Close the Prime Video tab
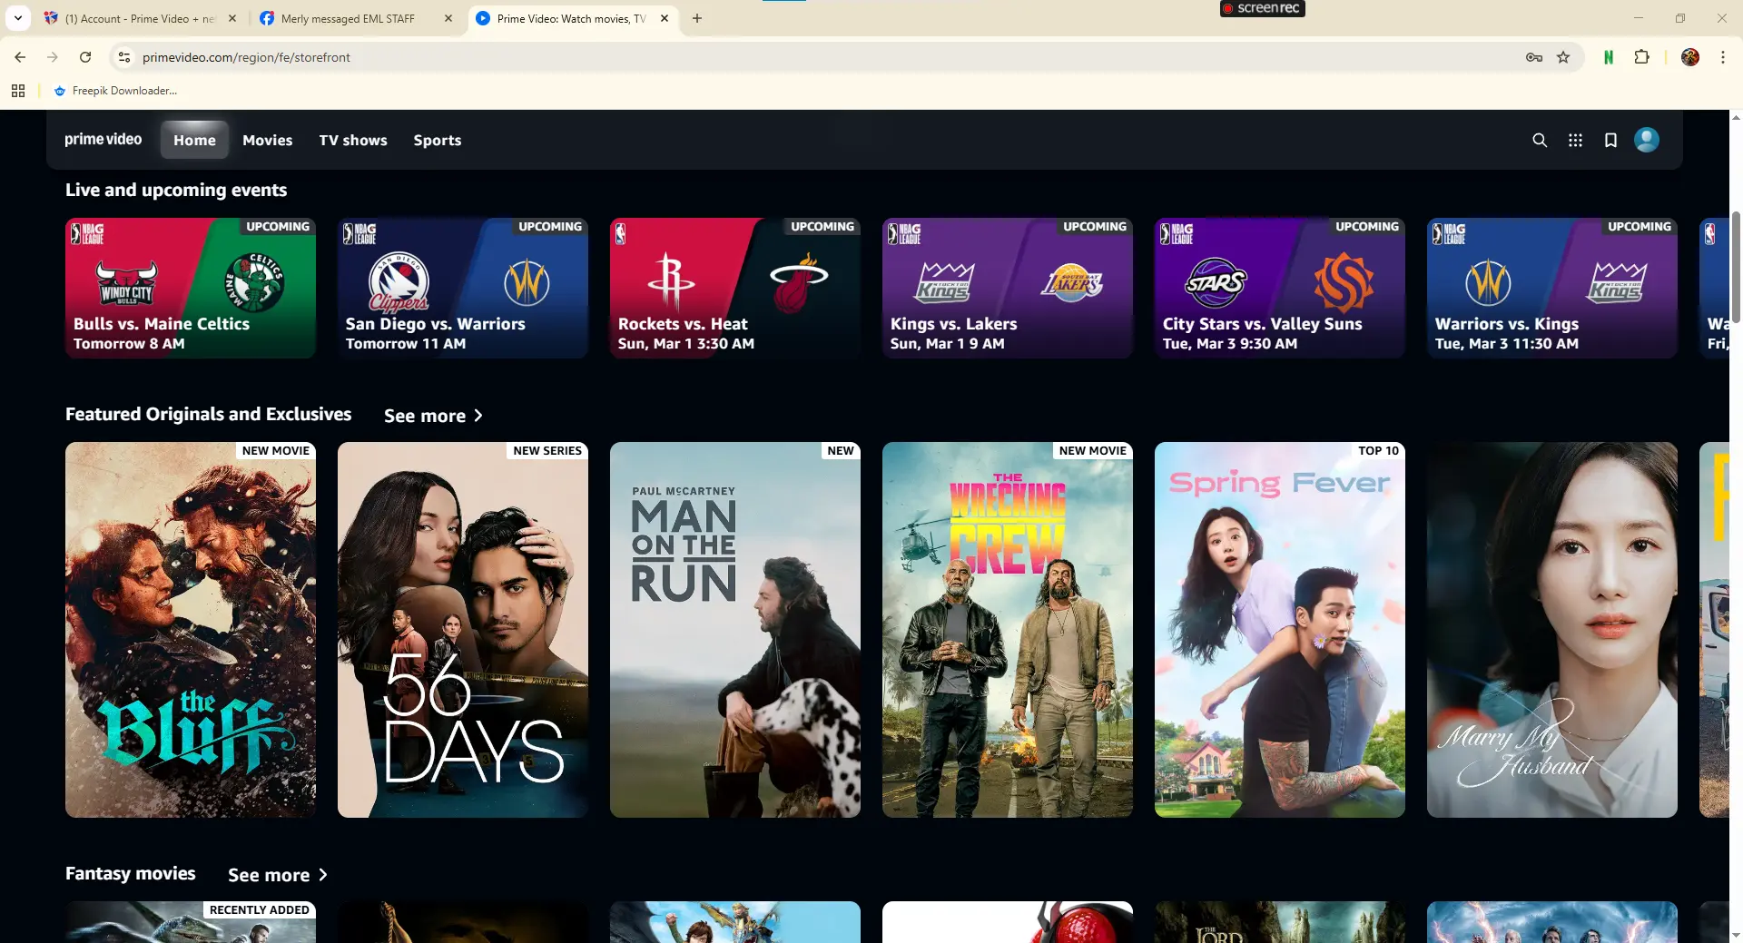Viewport: 1743px width, 943px height. (665, 18)
